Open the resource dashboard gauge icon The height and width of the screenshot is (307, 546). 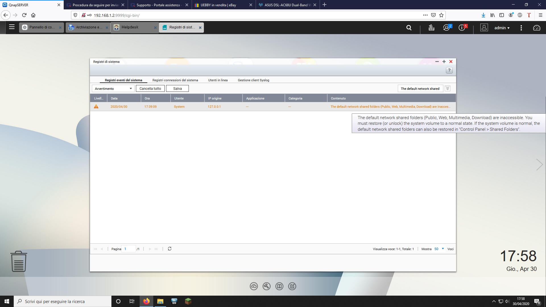coord(536,28)
